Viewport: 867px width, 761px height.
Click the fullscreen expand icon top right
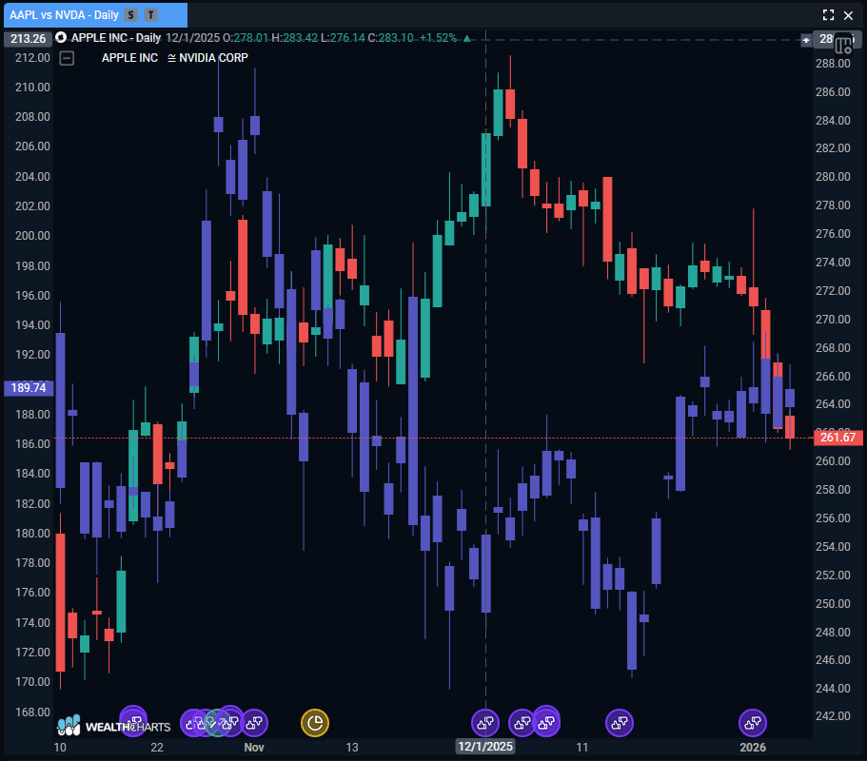point(827,14)
